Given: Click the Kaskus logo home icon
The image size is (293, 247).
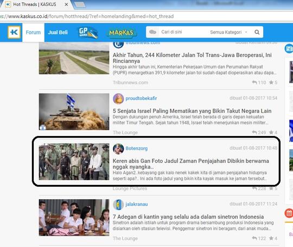Looking at the screenshot, I should pyautogui.click(x=14, y=32).
